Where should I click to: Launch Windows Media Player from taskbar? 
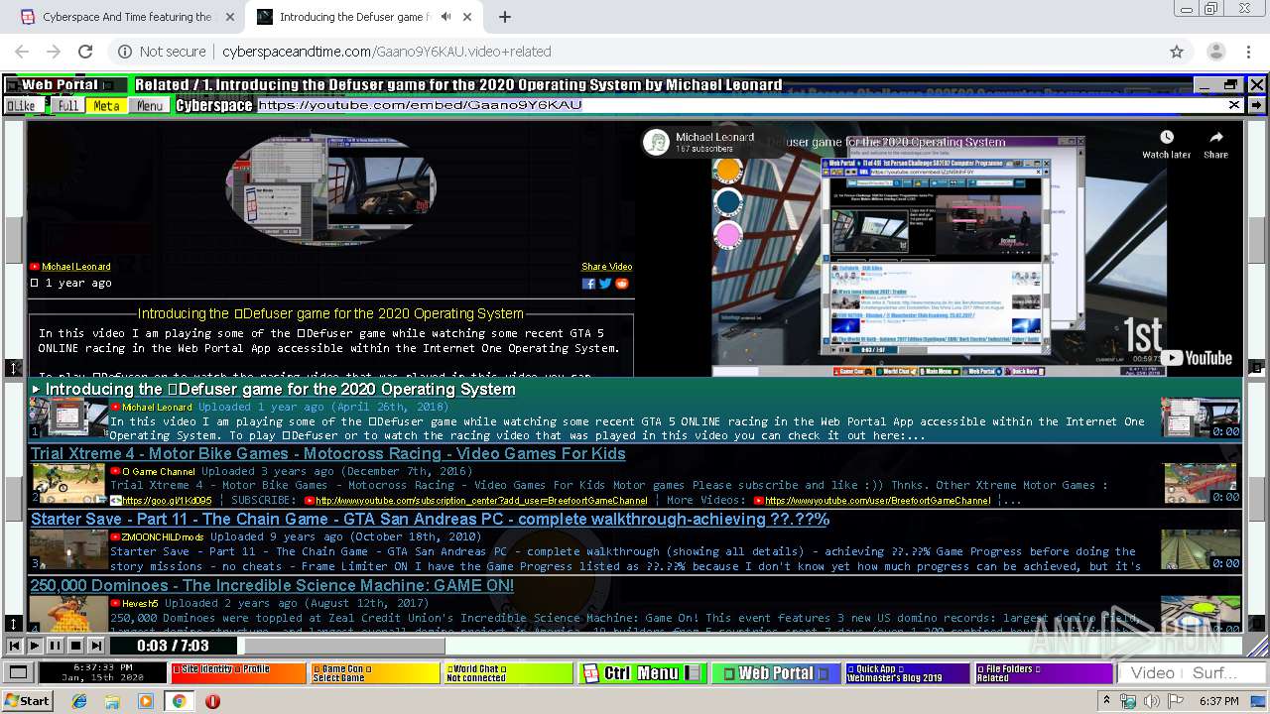[x=146, y=701]
